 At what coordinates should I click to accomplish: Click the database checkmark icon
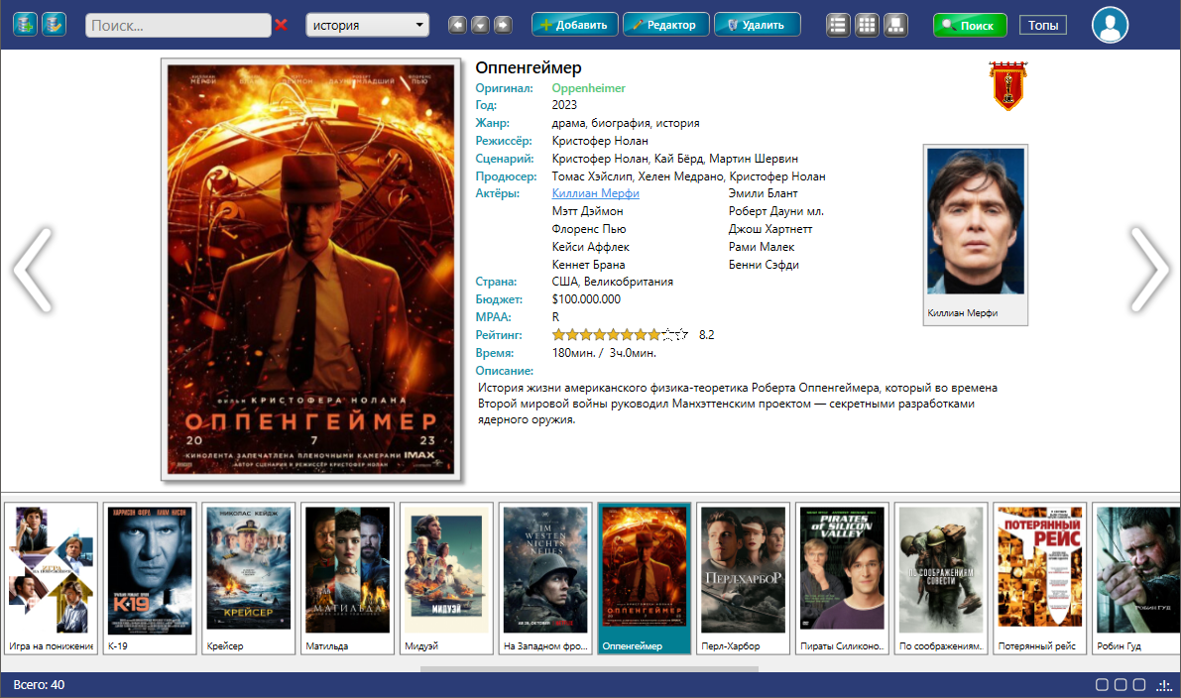54,24
